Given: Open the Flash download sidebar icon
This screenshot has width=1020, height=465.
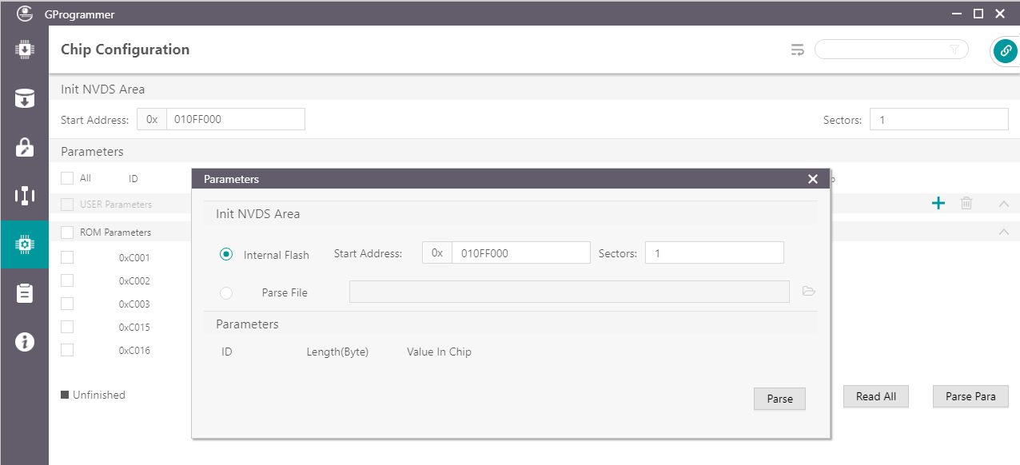Looking at the screenshot, I should 24,98.
